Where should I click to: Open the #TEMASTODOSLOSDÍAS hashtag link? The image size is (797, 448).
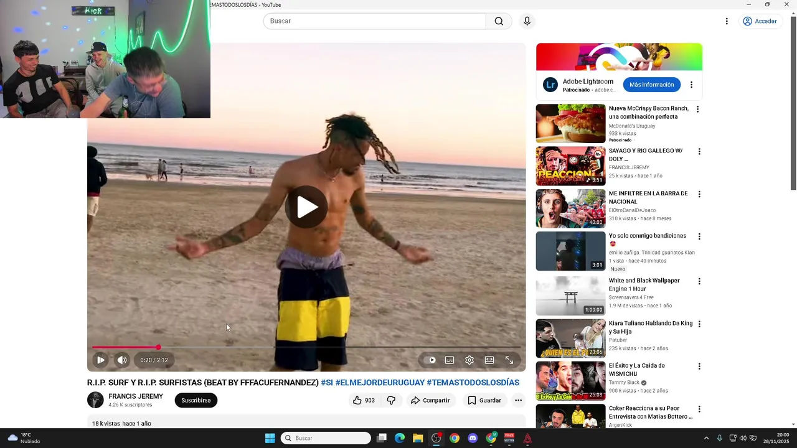pyautogui.click(x=473, y=383)
